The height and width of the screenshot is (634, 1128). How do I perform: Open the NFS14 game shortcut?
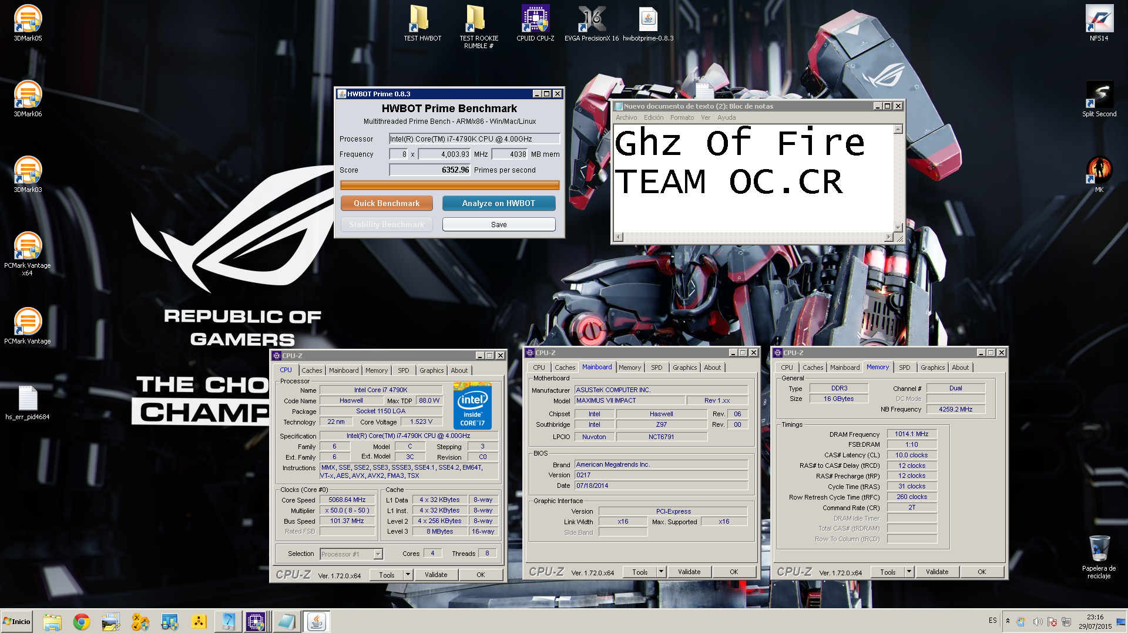(x=1099, y=22)
